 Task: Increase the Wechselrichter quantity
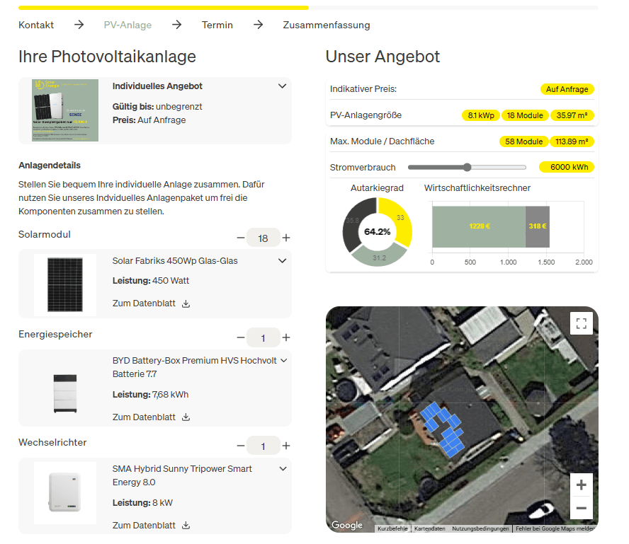click(286, 446)
